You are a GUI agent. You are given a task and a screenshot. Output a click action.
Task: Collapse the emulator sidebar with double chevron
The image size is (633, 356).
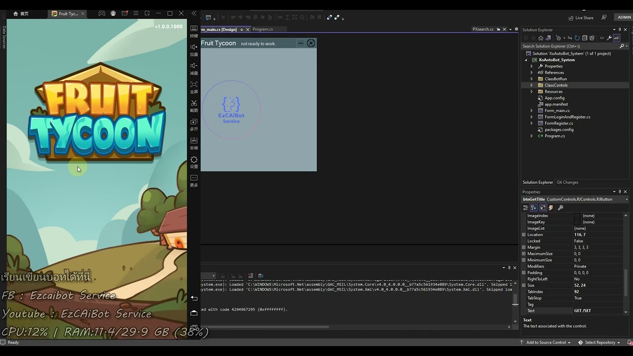(x=194, y=13)
